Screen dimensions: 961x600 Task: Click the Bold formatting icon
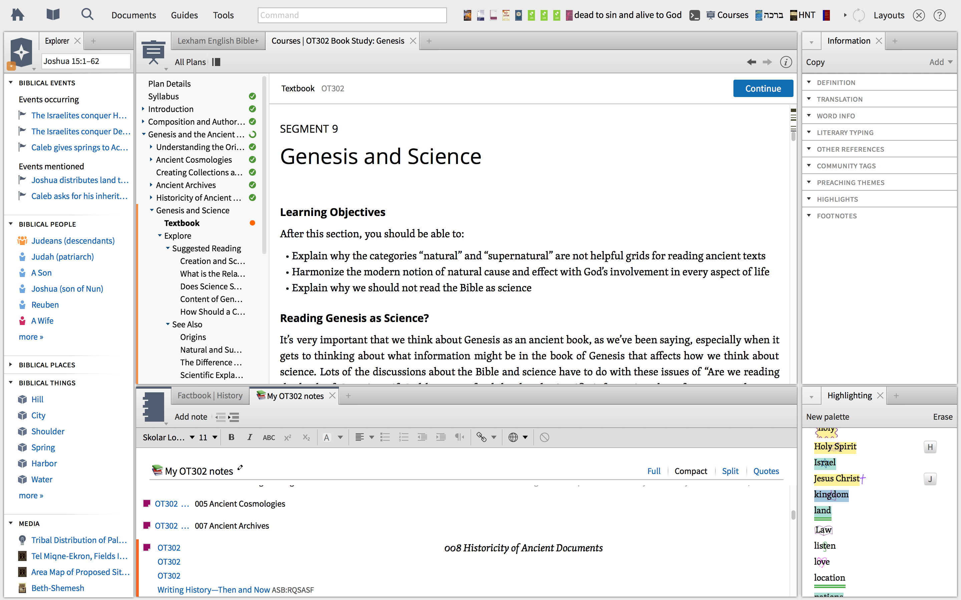(231, 437)
